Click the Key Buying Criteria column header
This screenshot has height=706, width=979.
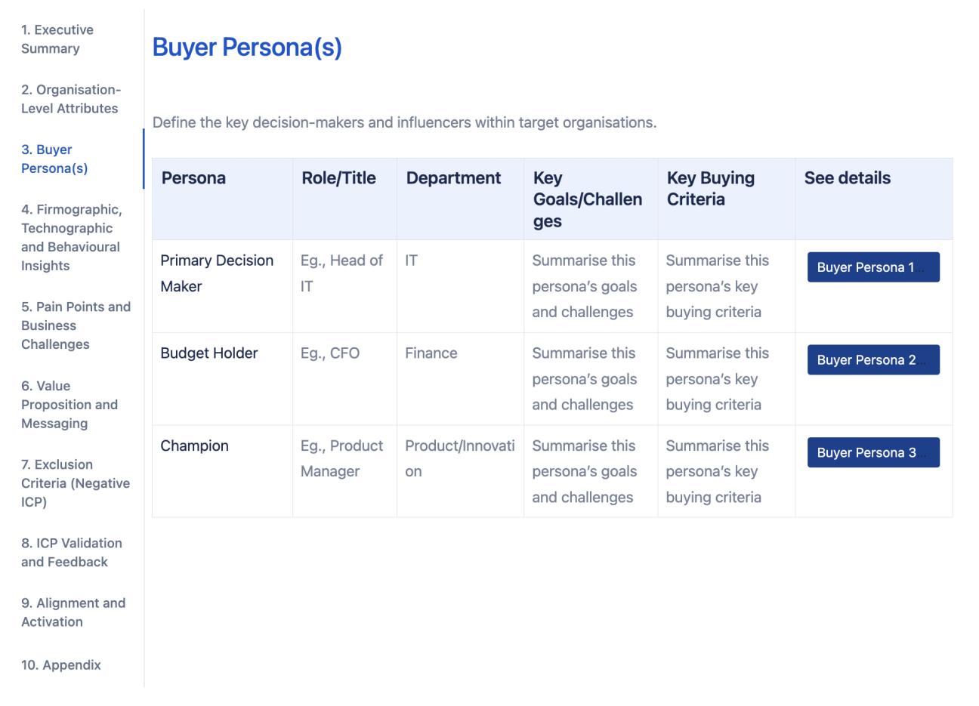tap(710, 188)
